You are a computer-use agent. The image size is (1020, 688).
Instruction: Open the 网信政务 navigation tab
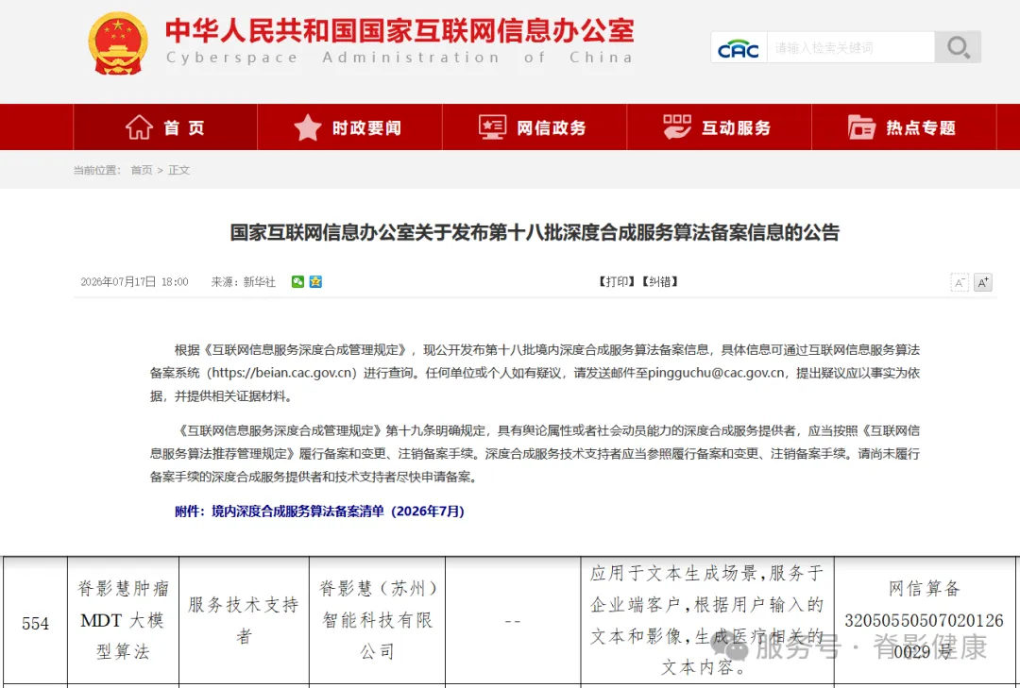(x=534, y=127)
